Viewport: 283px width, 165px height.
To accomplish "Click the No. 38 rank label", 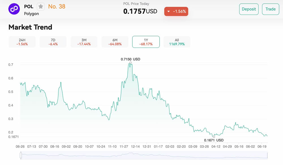I will (57, 6).
